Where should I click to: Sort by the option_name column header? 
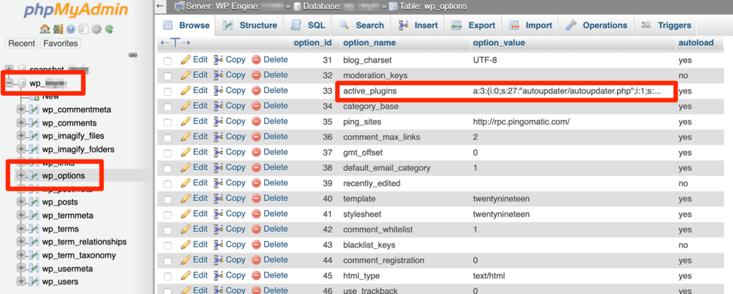click(369, 43)
